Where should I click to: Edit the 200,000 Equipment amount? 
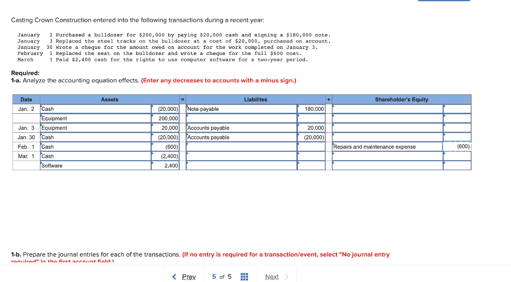165,118
